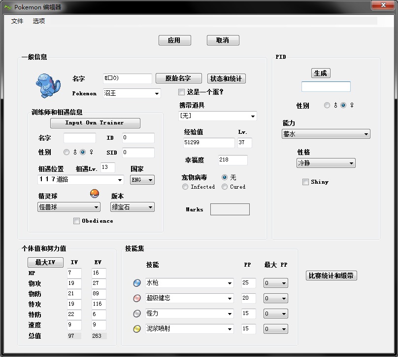The width and height of the screenshot is (398, 357).
Task: Toggle the Obedience checkbox
Action: click(76, 221)
